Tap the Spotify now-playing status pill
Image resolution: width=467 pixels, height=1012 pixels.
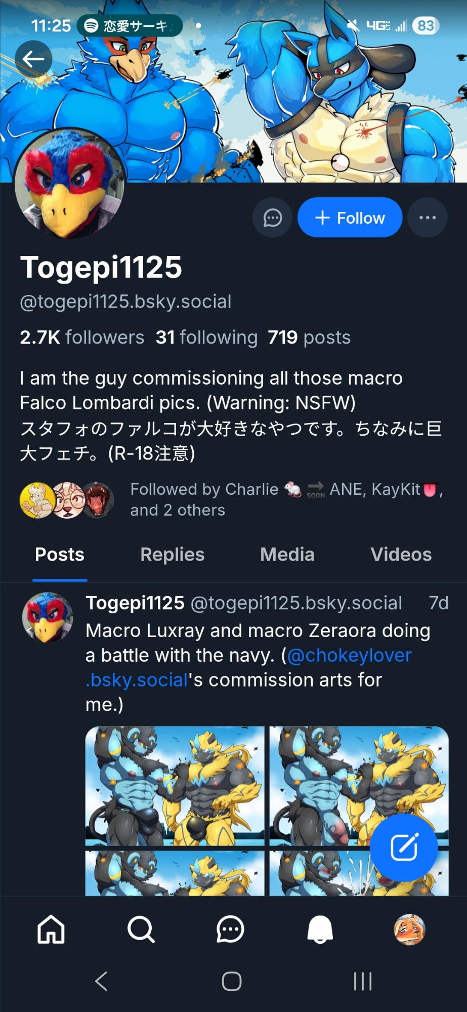[x=130, y=26]
